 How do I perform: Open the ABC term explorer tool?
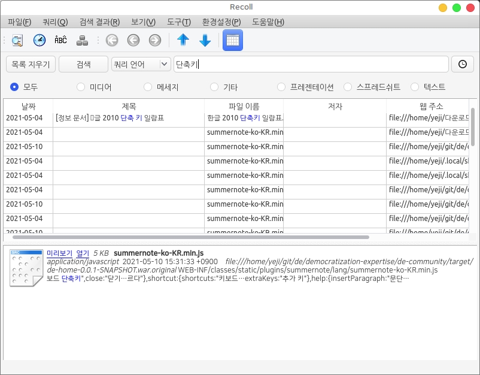(60, 41)
